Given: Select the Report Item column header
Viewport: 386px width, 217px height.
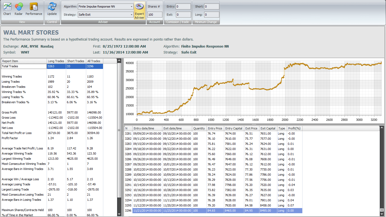Looking at the screenshot, I should [x=24, y=61].
